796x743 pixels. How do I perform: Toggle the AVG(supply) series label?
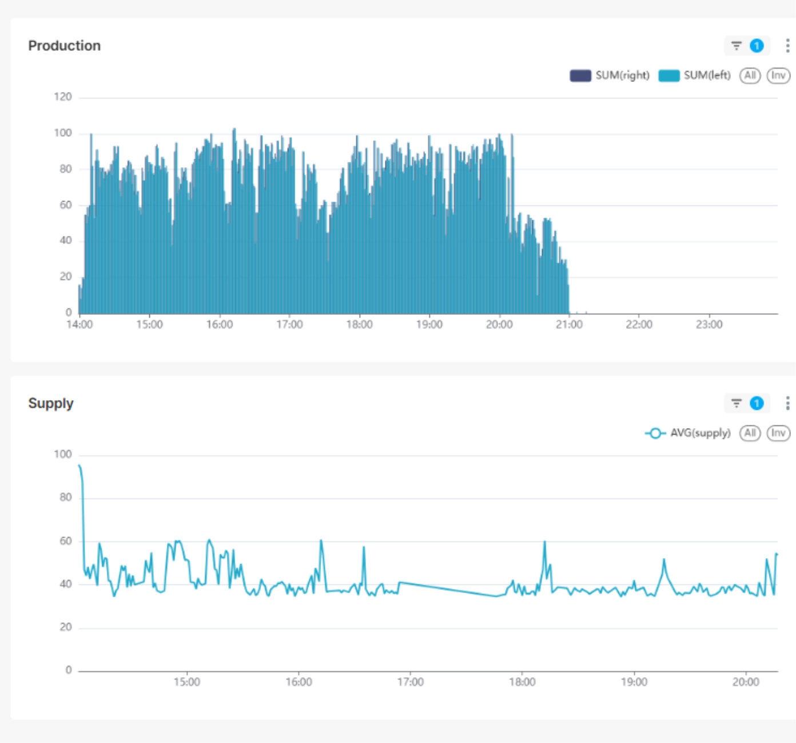point(700,433)
